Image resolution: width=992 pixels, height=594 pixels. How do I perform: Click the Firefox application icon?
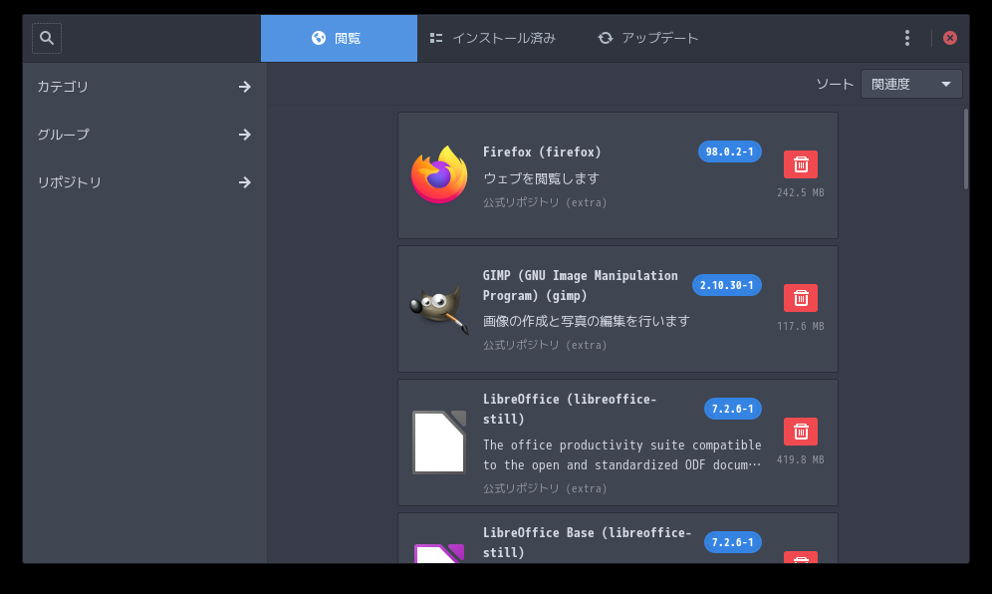click(x=439, y=174)
